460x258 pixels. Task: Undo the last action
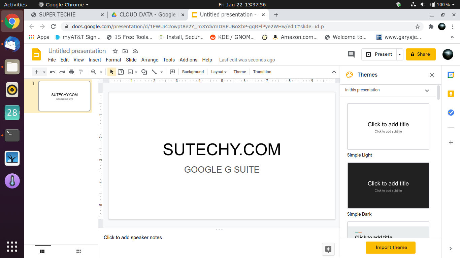coord(52,72)
